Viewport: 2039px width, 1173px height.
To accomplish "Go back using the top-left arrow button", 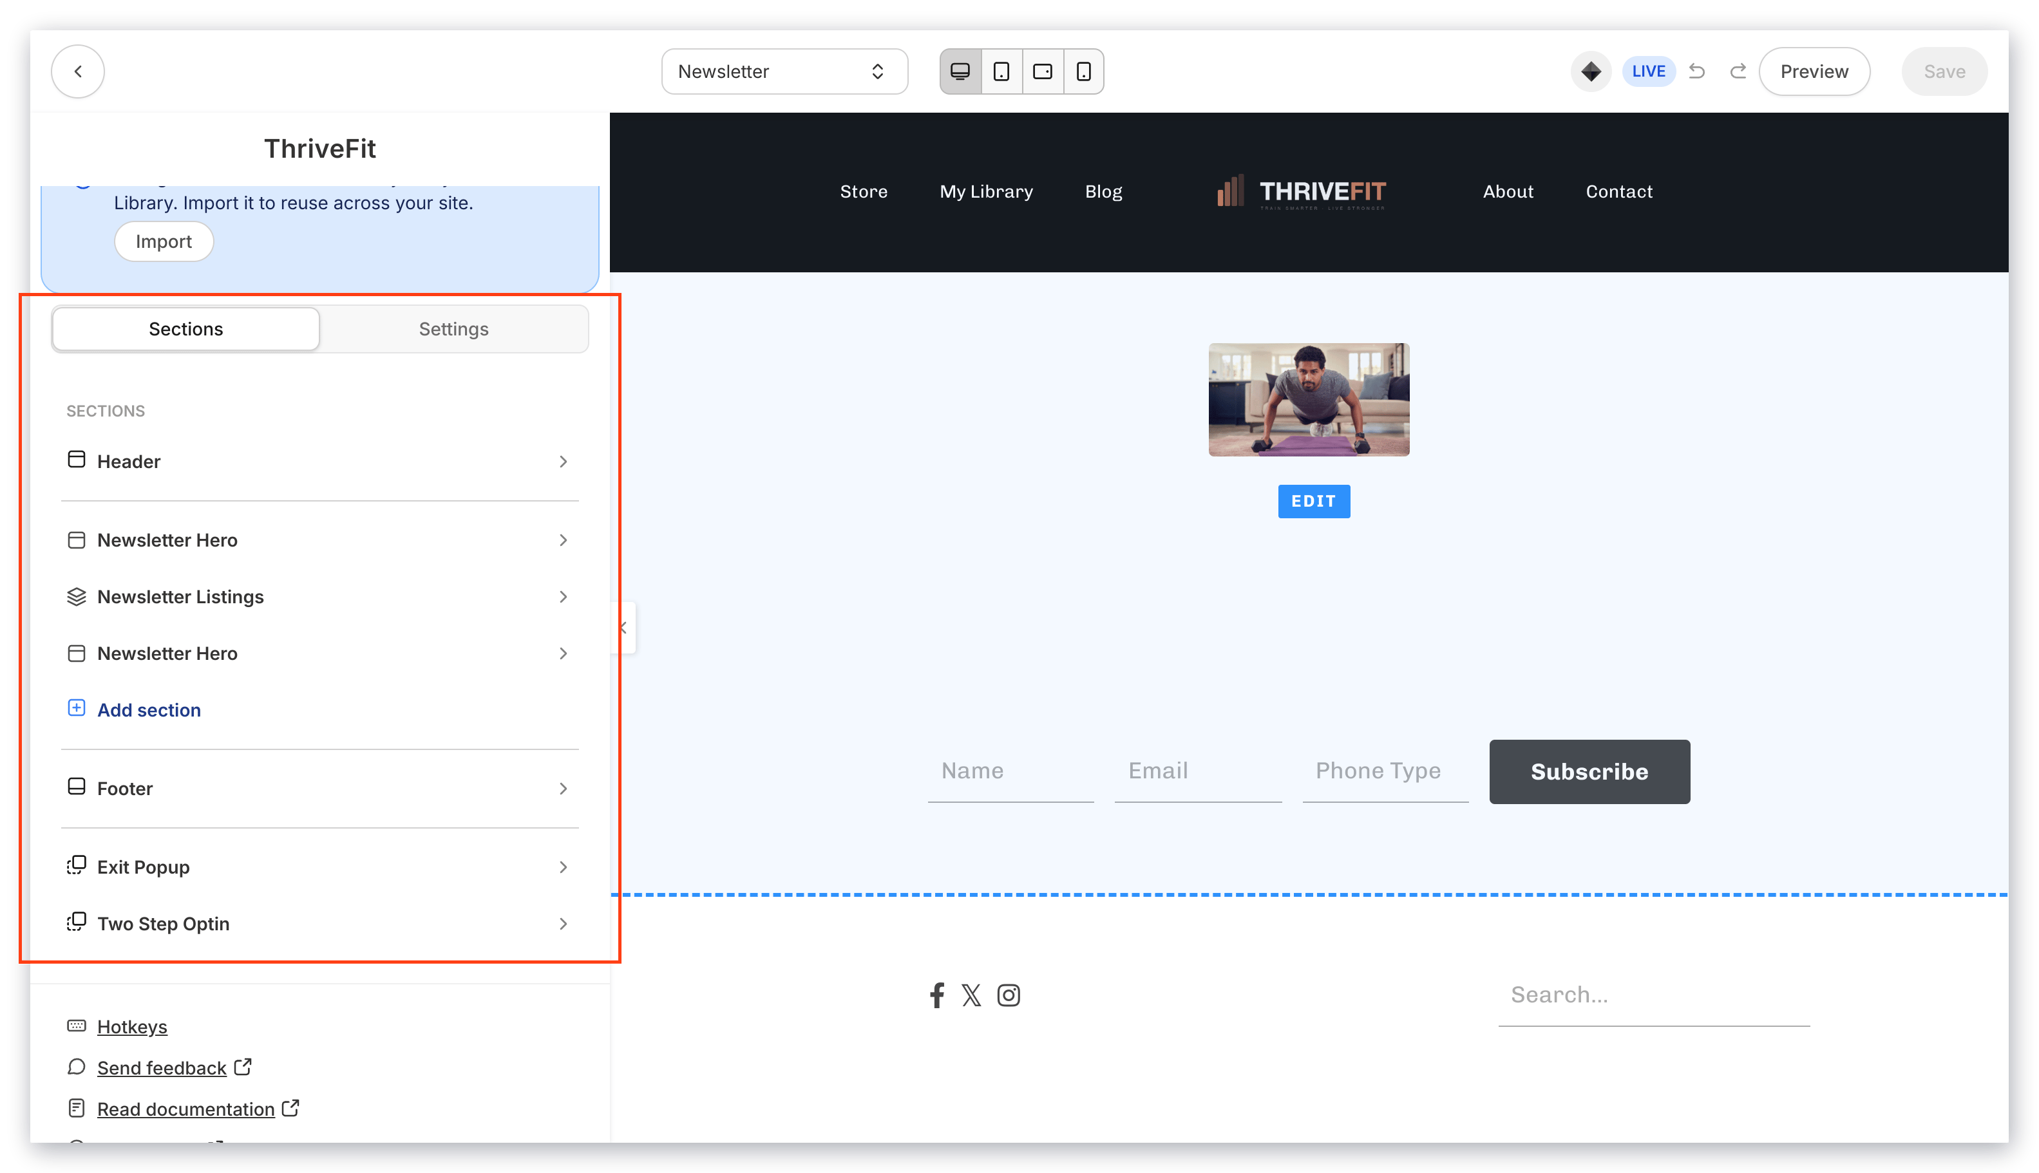I will [78, 71].
